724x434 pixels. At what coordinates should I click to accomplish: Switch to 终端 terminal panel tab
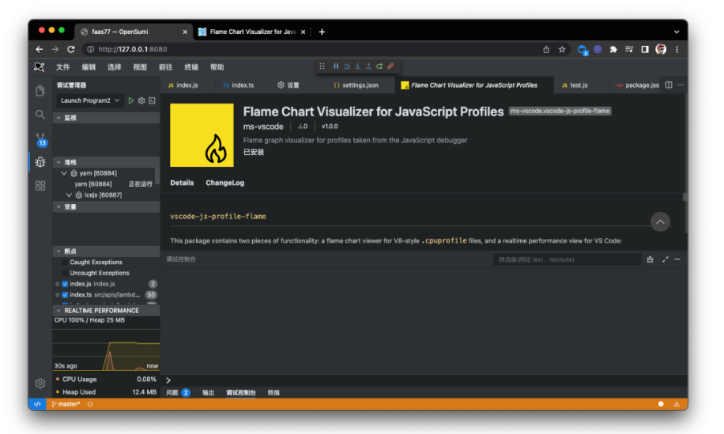(273, 392)
